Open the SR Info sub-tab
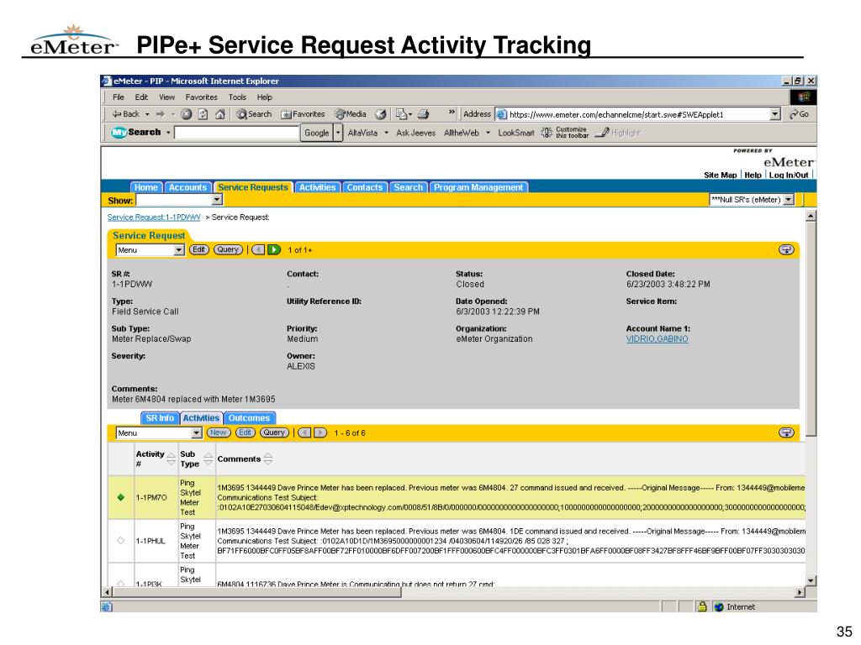Image resolution: width=861 pixels, height=645 pixels. (x=159, y=418)
